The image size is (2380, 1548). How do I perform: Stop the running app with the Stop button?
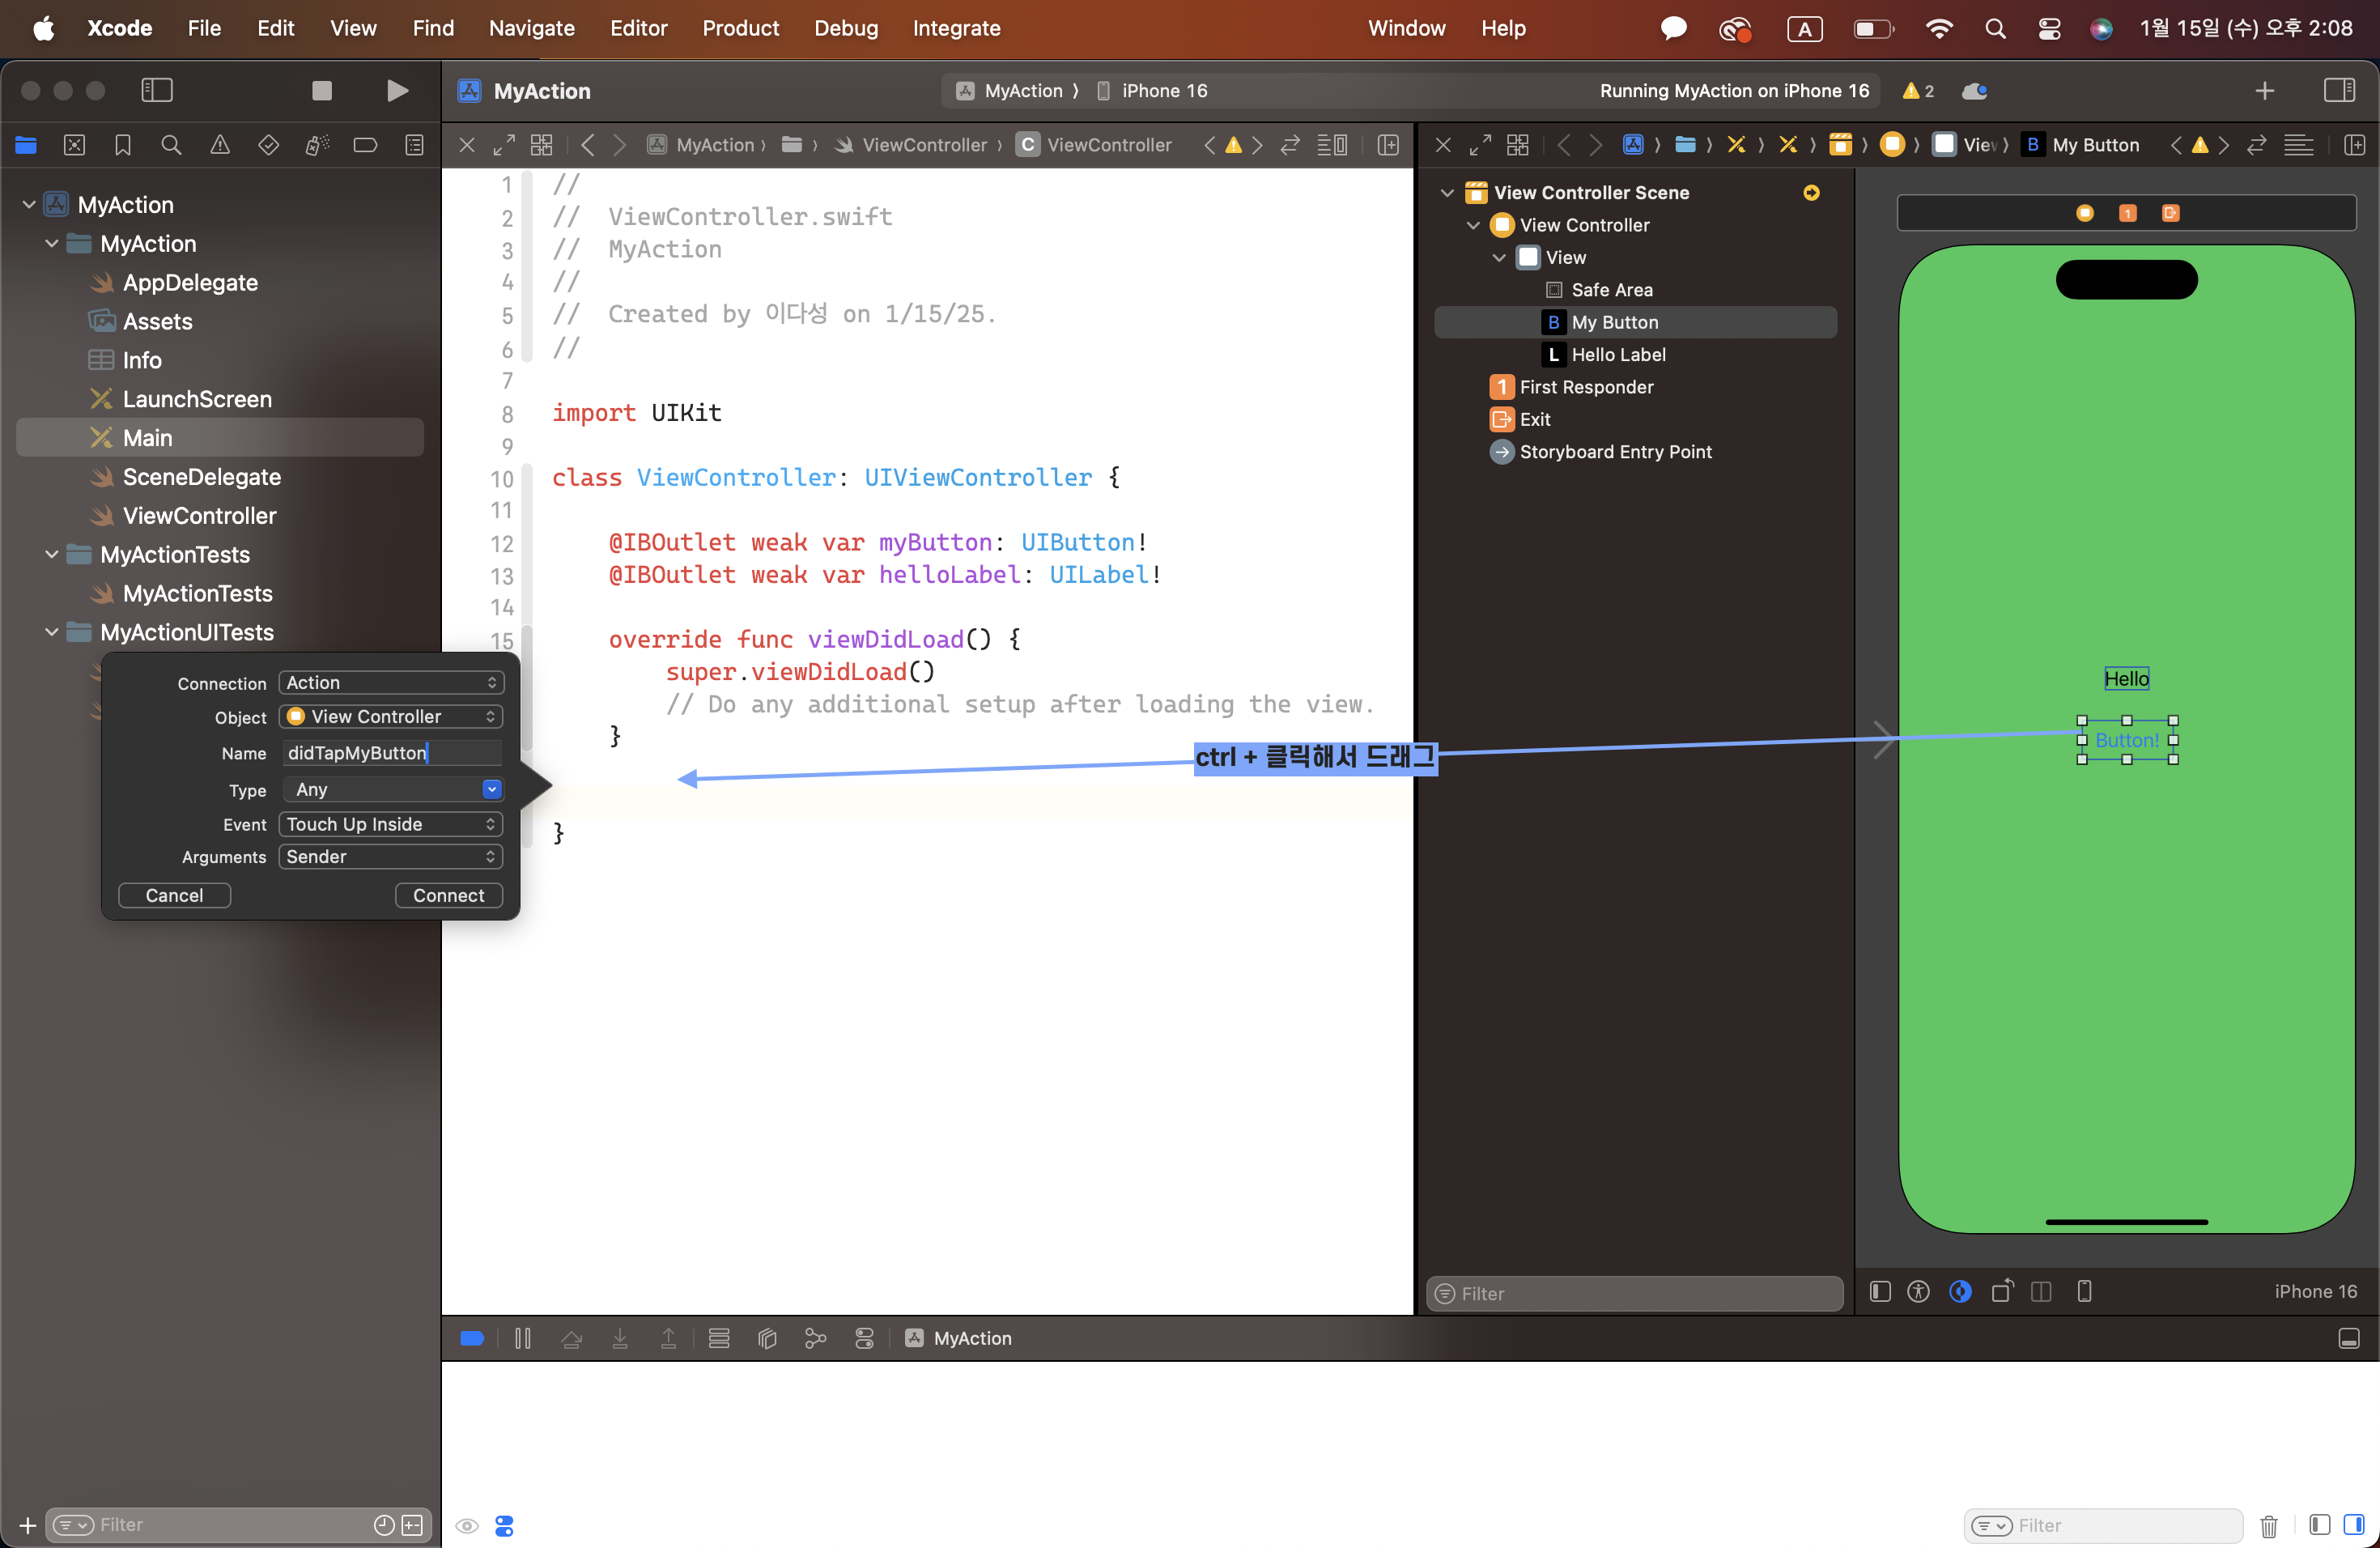click(321, 91)
